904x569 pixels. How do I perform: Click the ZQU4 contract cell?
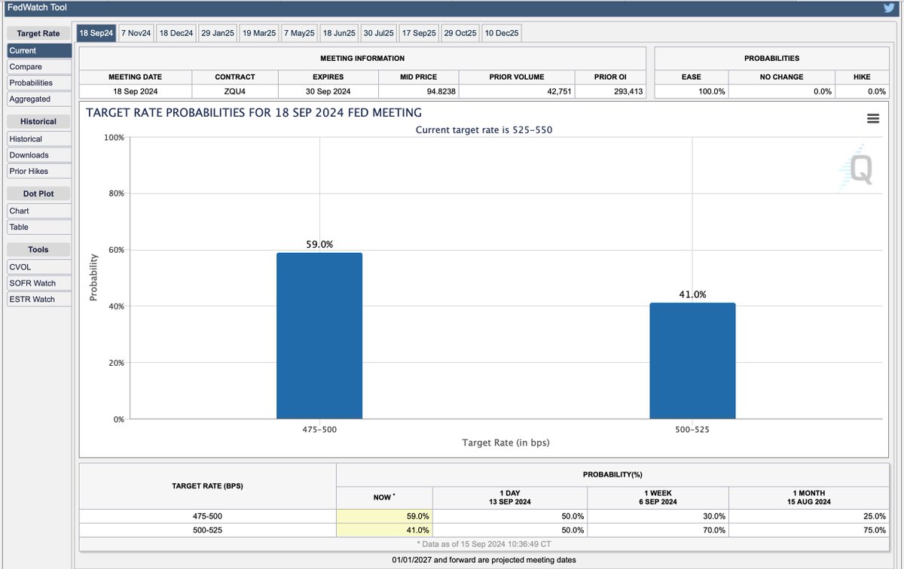235,91
